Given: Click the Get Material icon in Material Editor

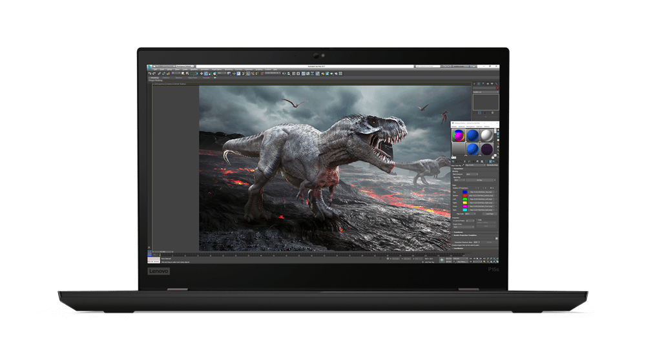Looking at the screenshot, I should coord(453,161).
